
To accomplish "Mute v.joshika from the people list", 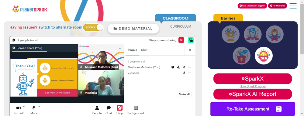I will click(x=184, y=73).
